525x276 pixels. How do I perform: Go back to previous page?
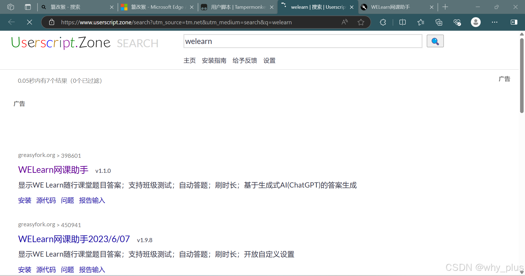click(11, 22)
